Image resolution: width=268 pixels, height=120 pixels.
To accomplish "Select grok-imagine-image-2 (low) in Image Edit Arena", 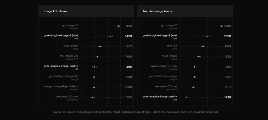I will [61, 35].
